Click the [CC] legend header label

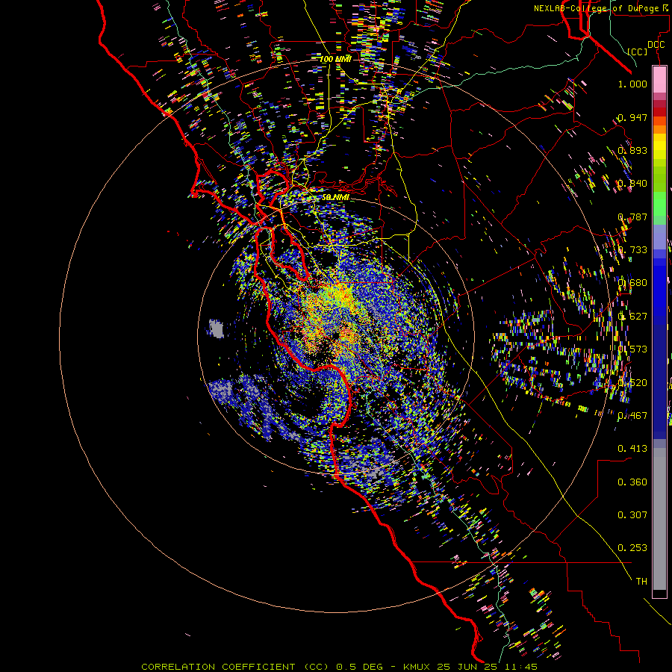pos(637,52)
